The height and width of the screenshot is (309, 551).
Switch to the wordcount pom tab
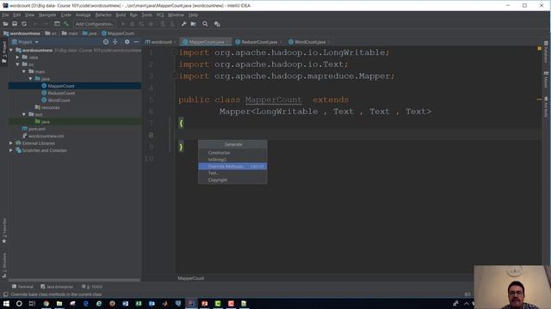click(x=160, y=42)
